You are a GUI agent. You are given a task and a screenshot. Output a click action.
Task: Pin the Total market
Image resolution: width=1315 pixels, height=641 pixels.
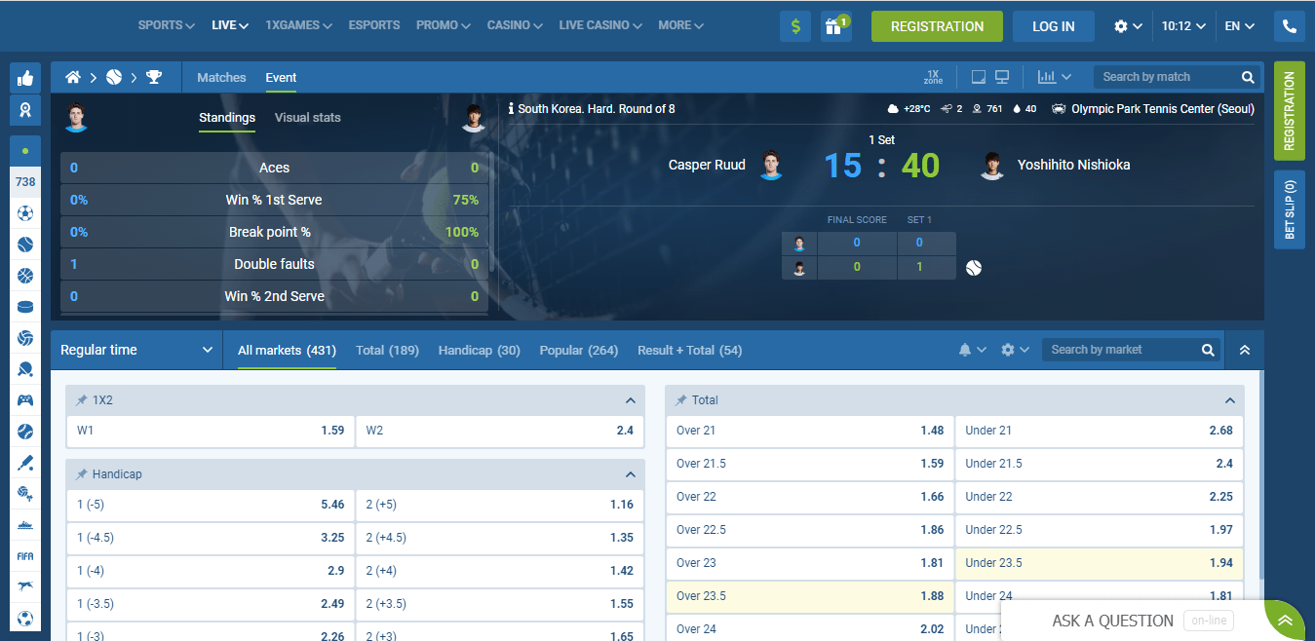(x=681, y=400)
